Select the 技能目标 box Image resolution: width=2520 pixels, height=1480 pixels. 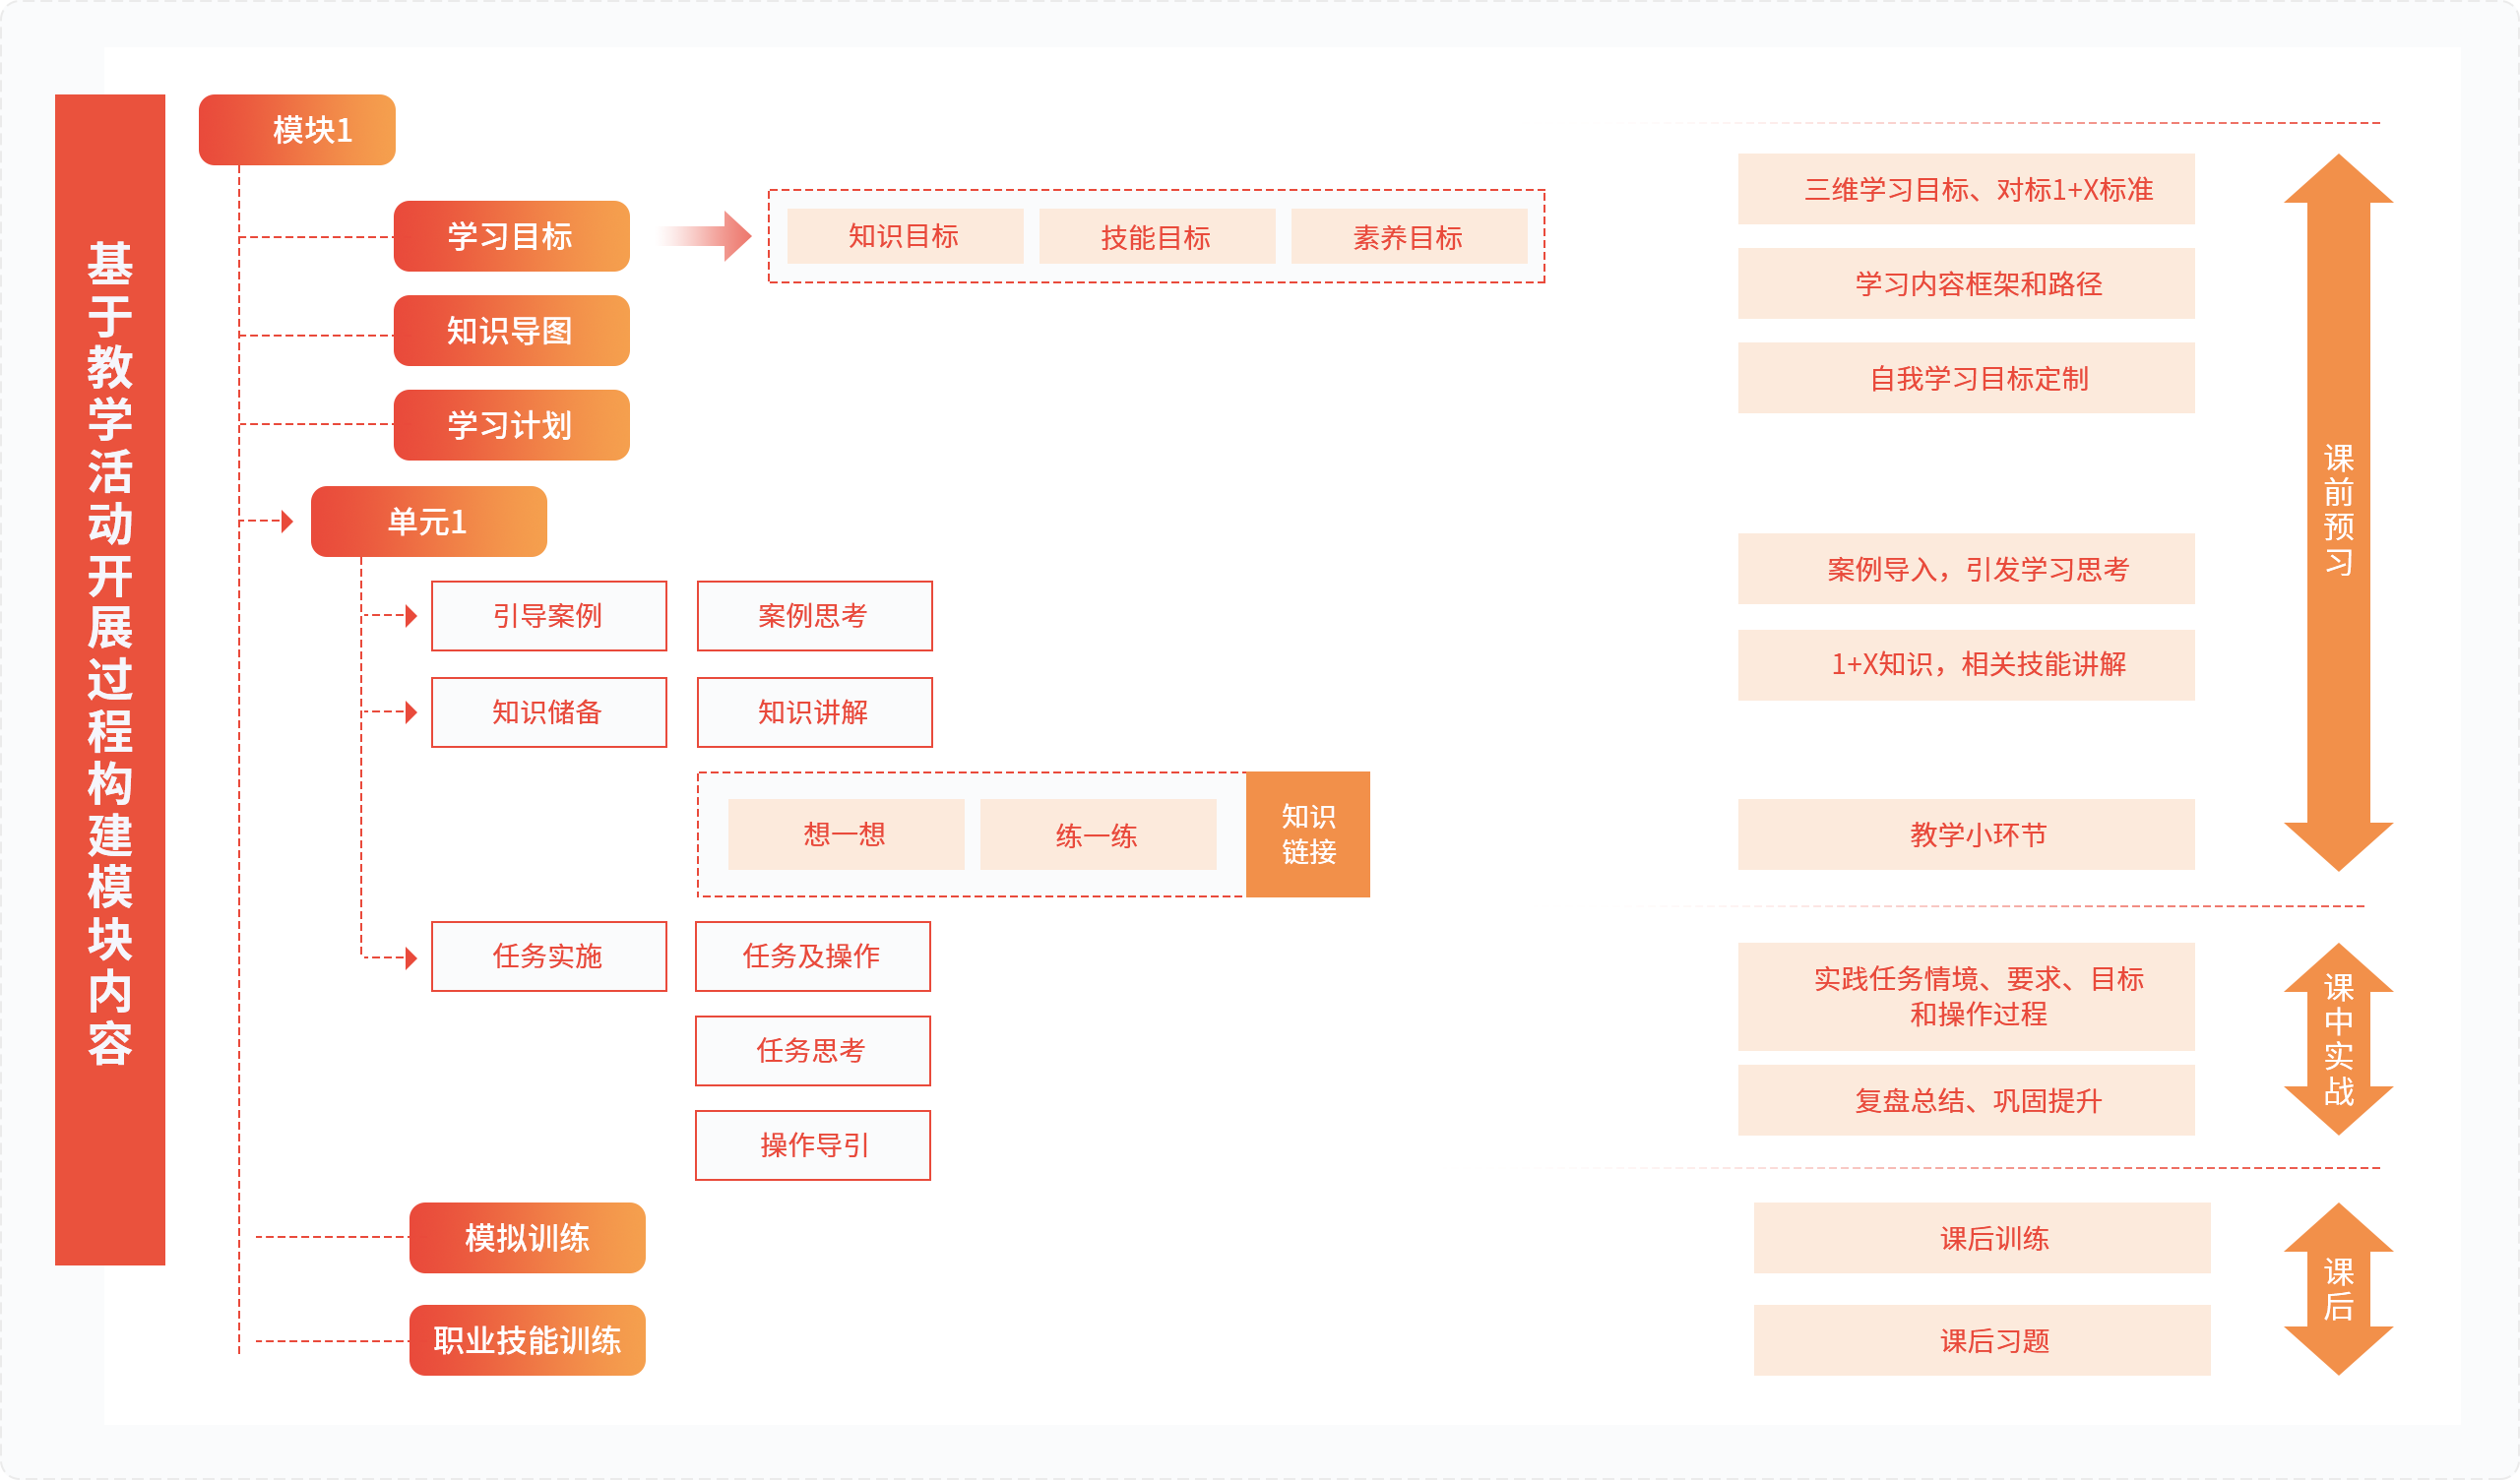1156,237
